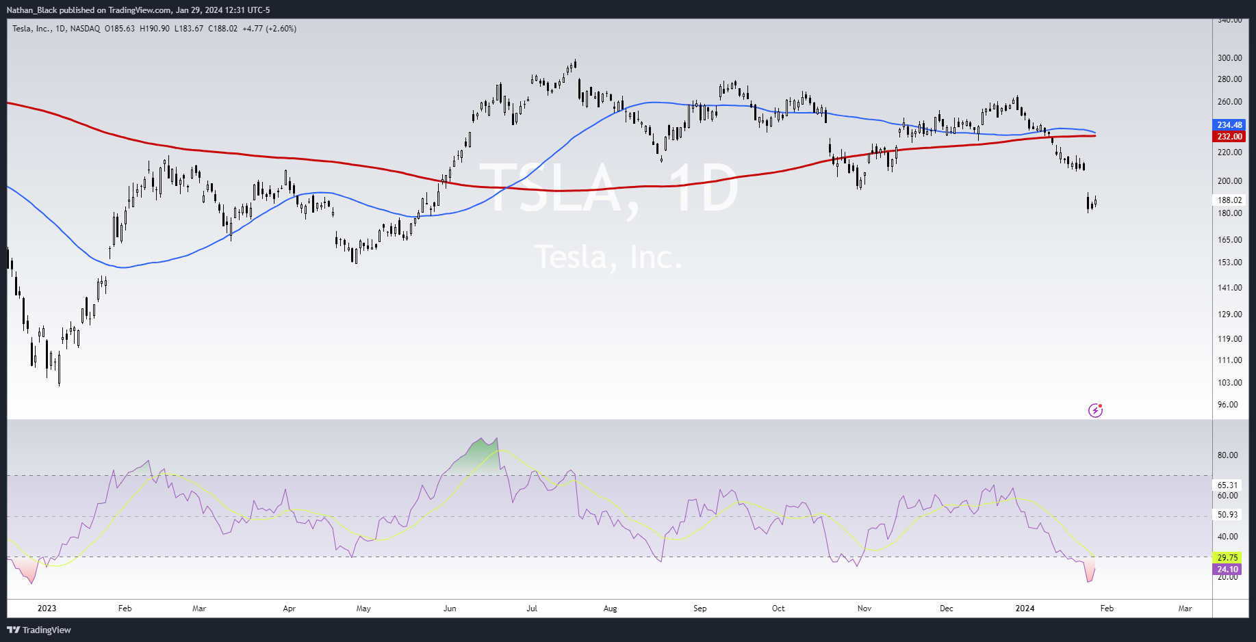Click the Dec label on time axis

click(x=946, y=608)
